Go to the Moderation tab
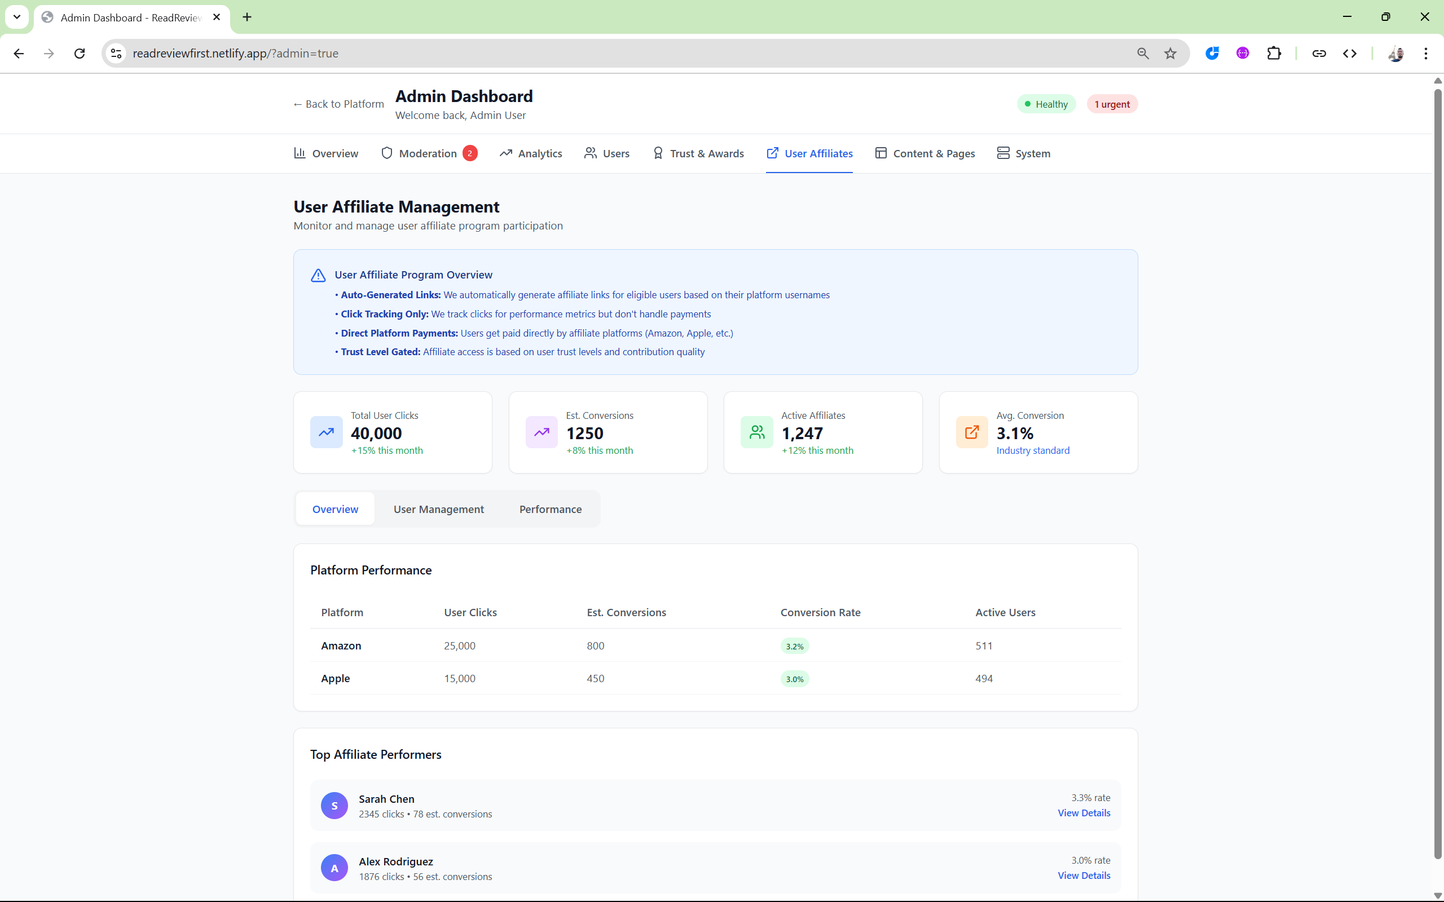The height and width of the screenshot is (902, 1444). [428, 153]
